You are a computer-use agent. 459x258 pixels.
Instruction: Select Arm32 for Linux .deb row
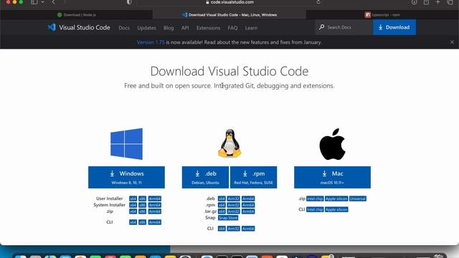233,199
